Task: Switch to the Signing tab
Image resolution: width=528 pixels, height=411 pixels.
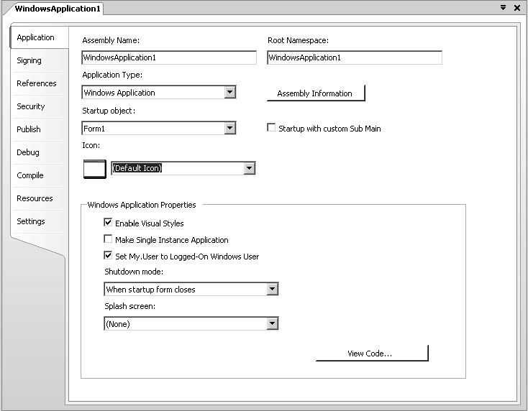Action: coord(29,61)
